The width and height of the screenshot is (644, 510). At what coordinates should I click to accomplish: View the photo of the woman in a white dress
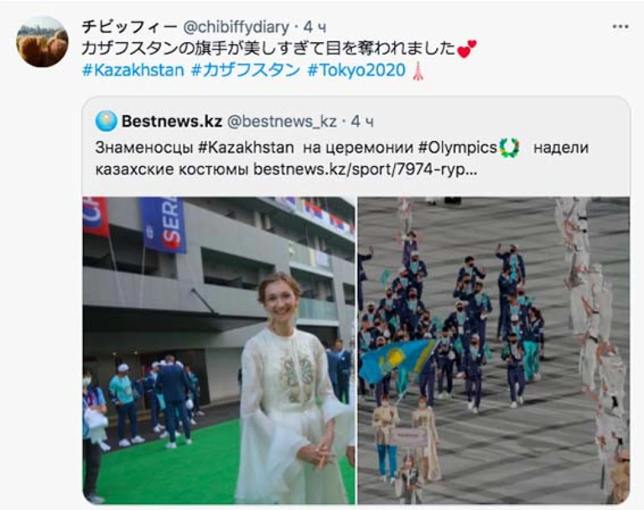point(219,350)
